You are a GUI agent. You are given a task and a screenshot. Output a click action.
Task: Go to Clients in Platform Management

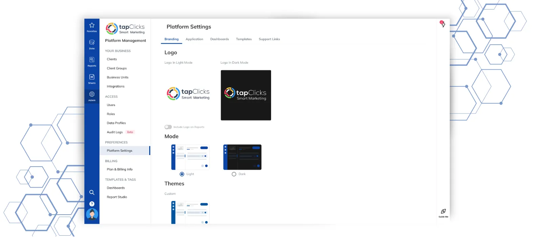point(112,59)
